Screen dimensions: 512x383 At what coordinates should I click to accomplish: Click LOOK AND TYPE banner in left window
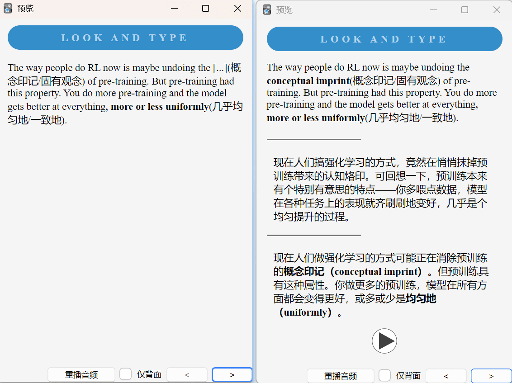(125, 38)
